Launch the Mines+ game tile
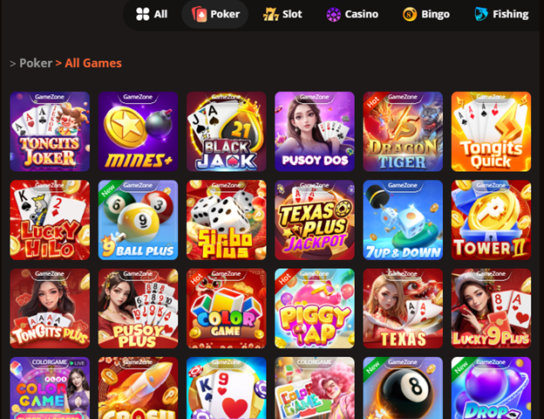 (138, 132)
